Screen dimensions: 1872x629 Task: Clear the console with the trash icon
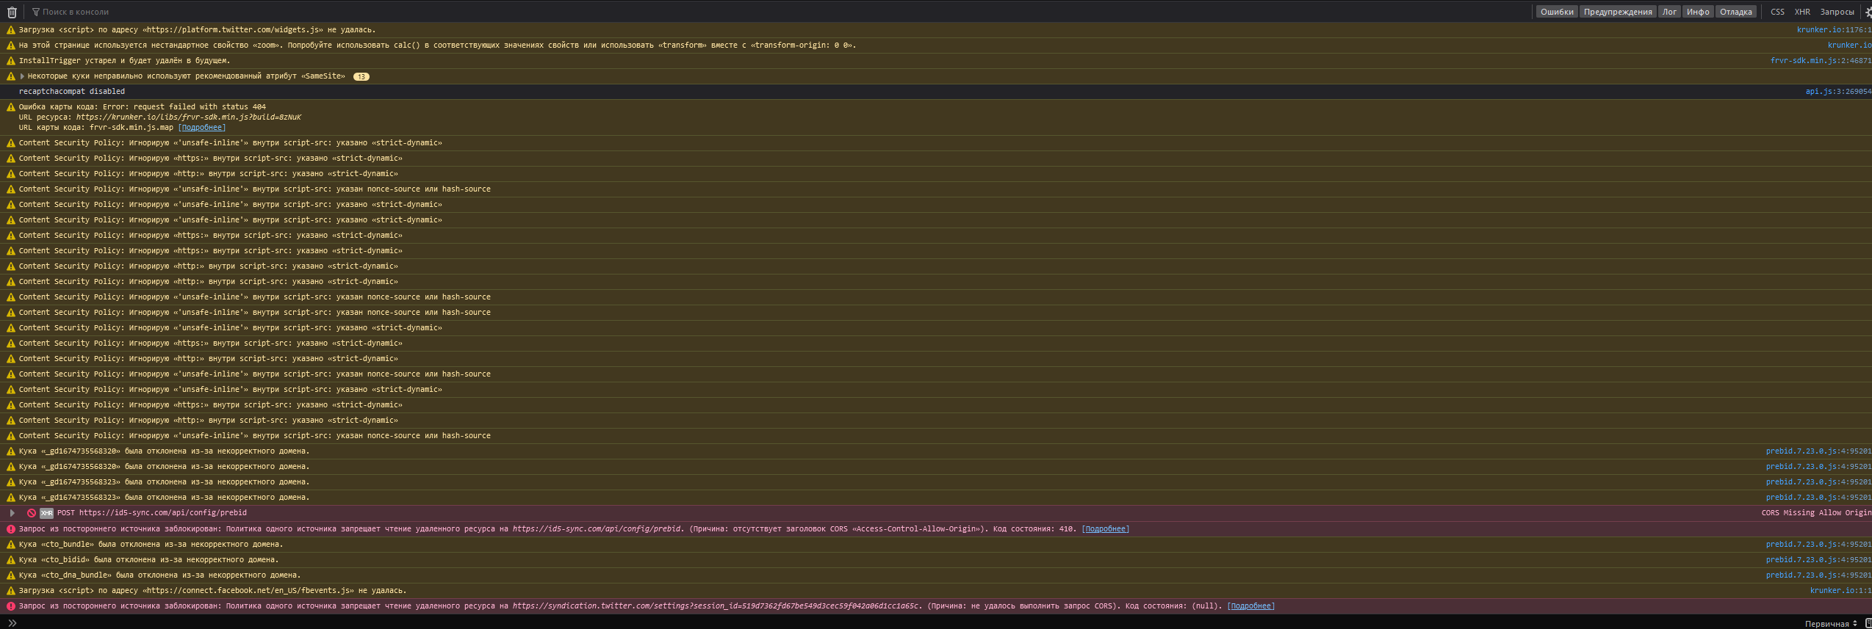[12, 12]
